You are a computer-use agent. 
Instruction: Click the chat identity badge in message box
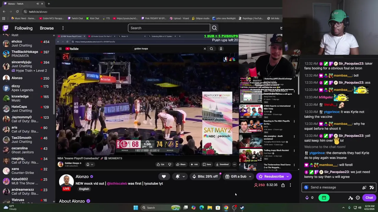pyautogui.click(x=306, y=187)
